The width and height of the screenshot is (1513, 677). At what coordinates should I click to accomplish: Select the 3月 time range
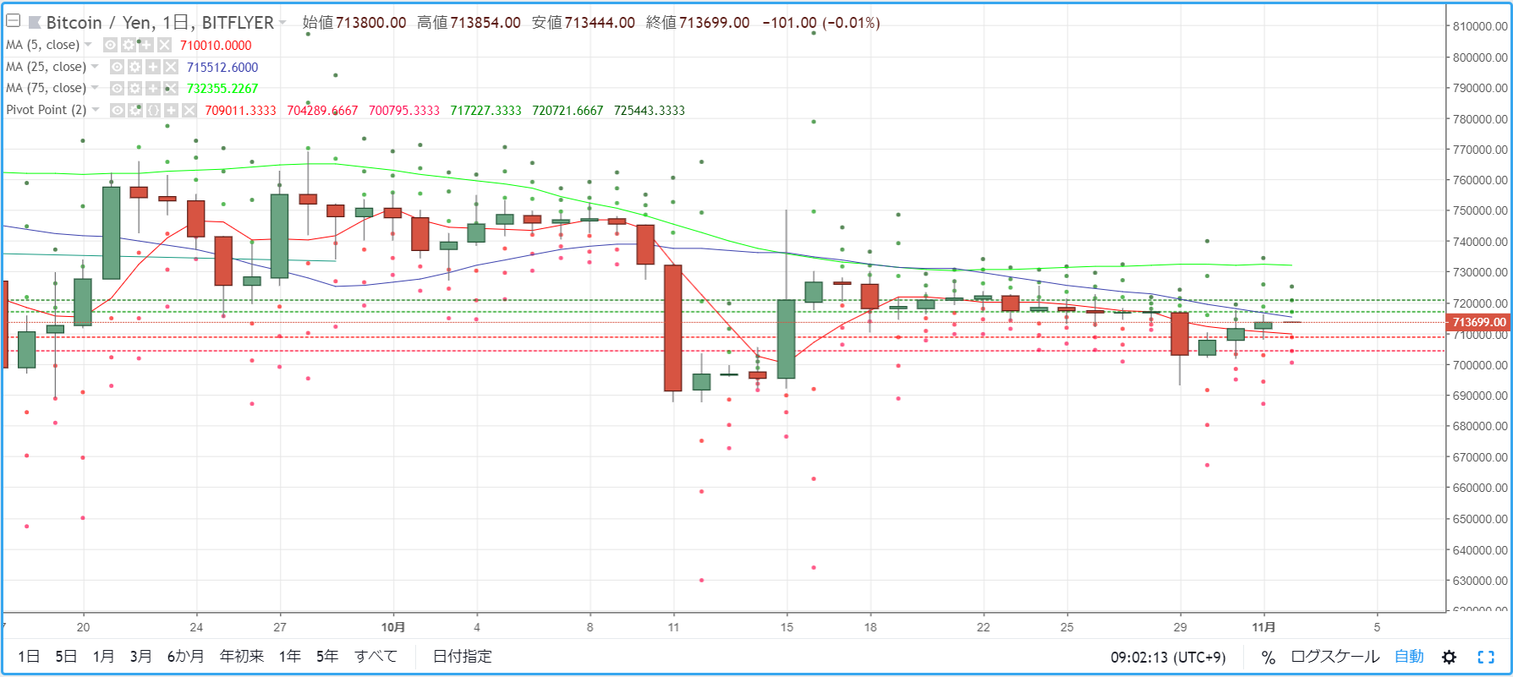(140, 657)
